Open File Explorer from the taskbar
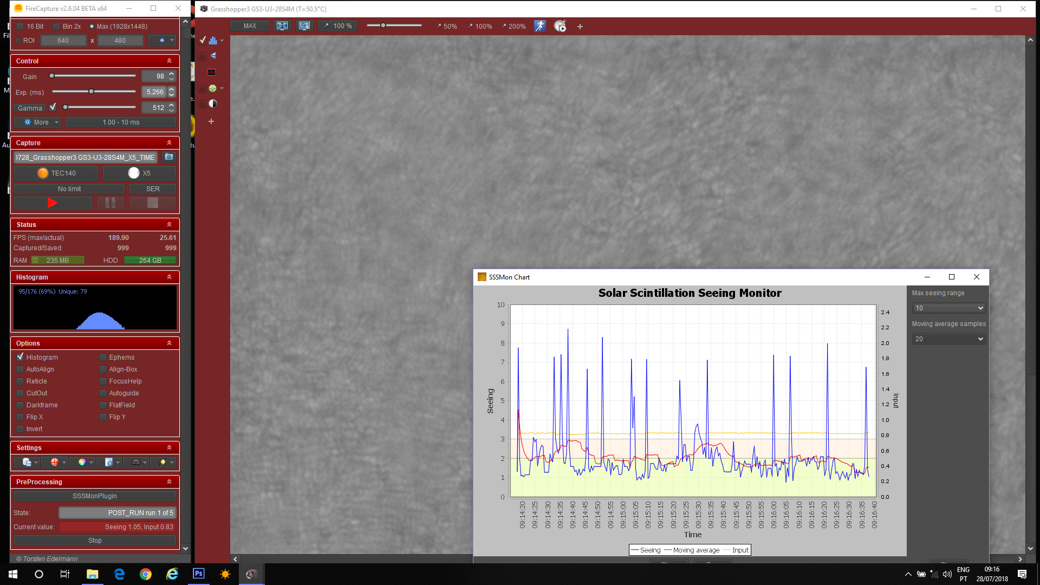Image resolution: width=1040 pixels, height=585 pixels. pos(93,574)
